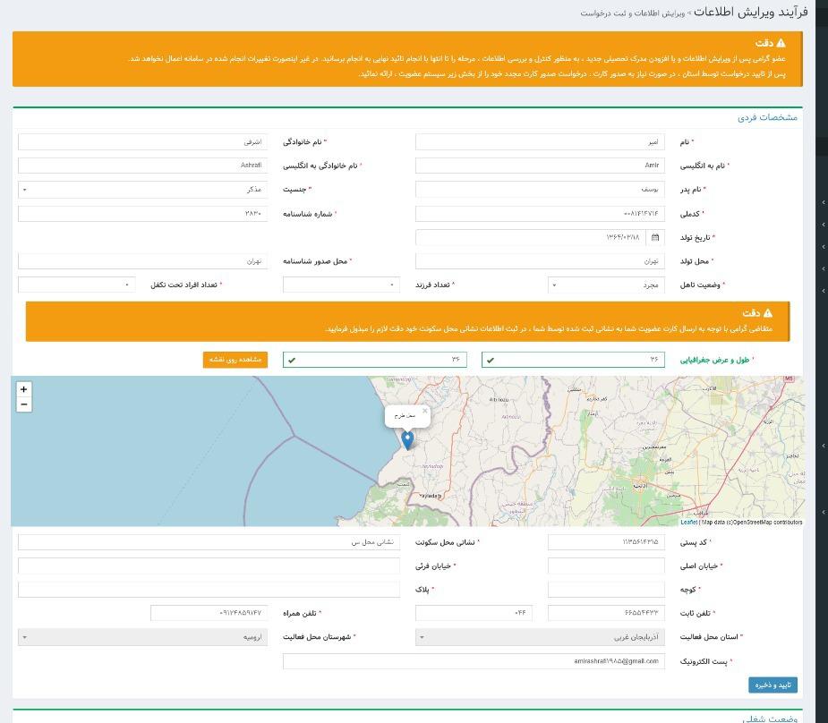
Task: Open the Leaflet attribution link
Action: (688, 523)
